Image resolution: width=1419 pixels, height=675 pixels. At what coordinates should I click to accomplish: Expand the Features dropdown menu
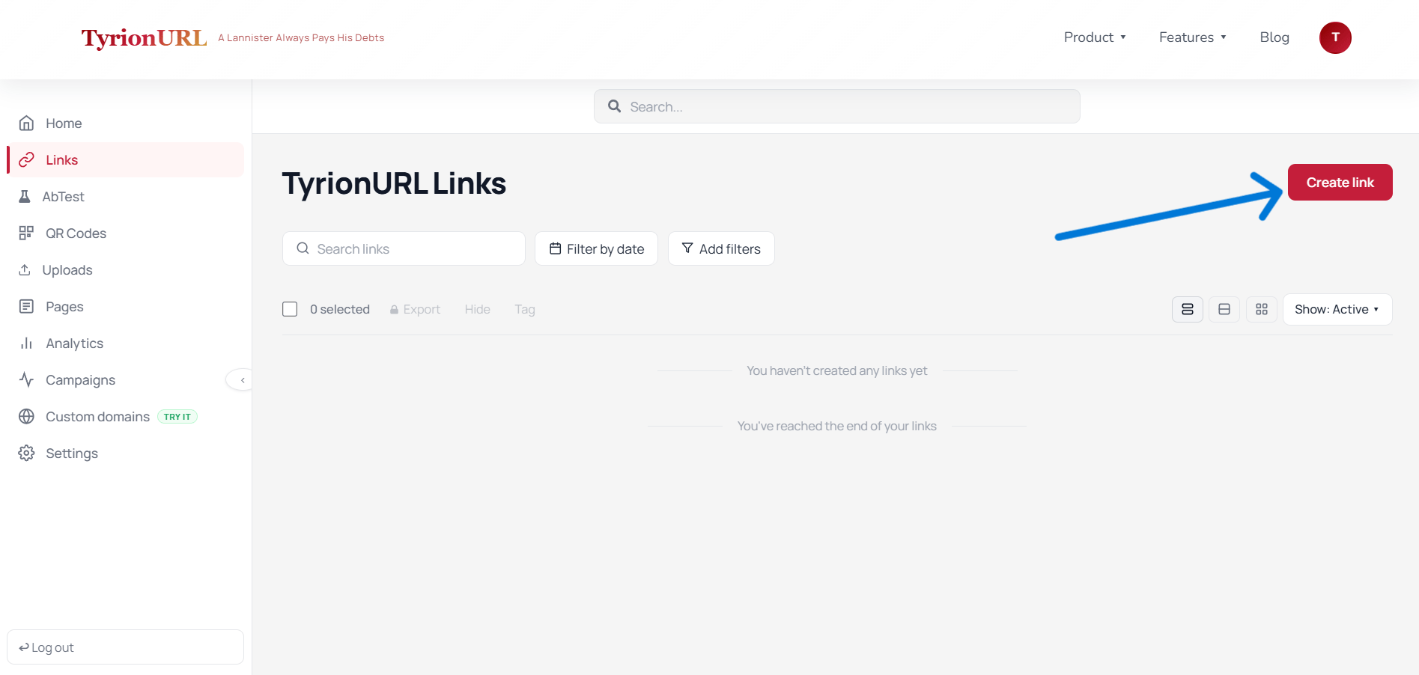(x=1192, y=37)
